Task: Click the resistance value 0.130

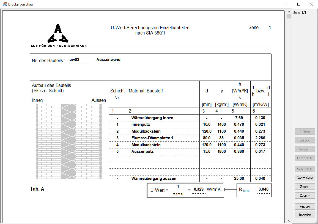Action: pos(260,118)
